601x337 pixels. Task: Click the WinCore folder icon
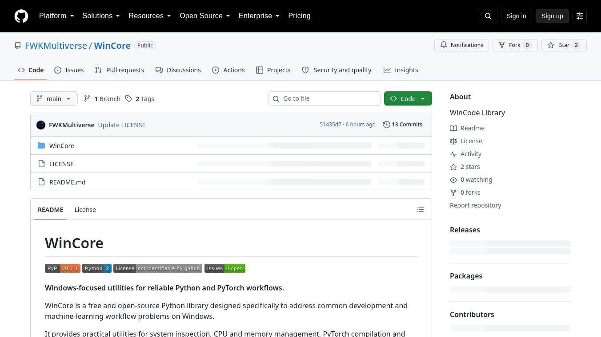pyautogui.click(x=41, y=145)
